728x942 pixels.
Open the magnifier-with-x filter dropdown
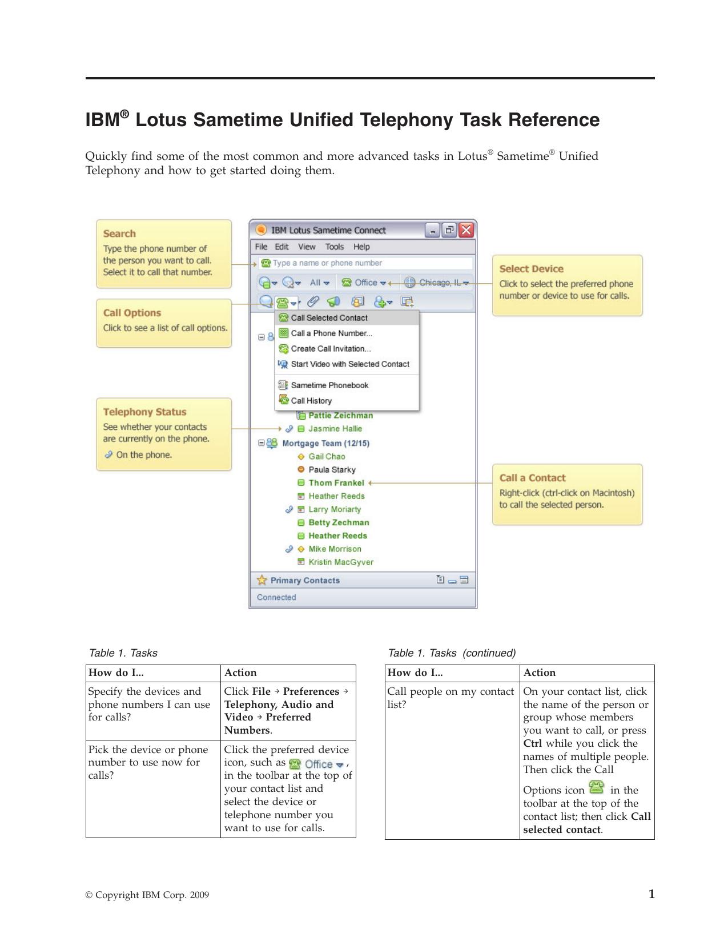(291, 283)
